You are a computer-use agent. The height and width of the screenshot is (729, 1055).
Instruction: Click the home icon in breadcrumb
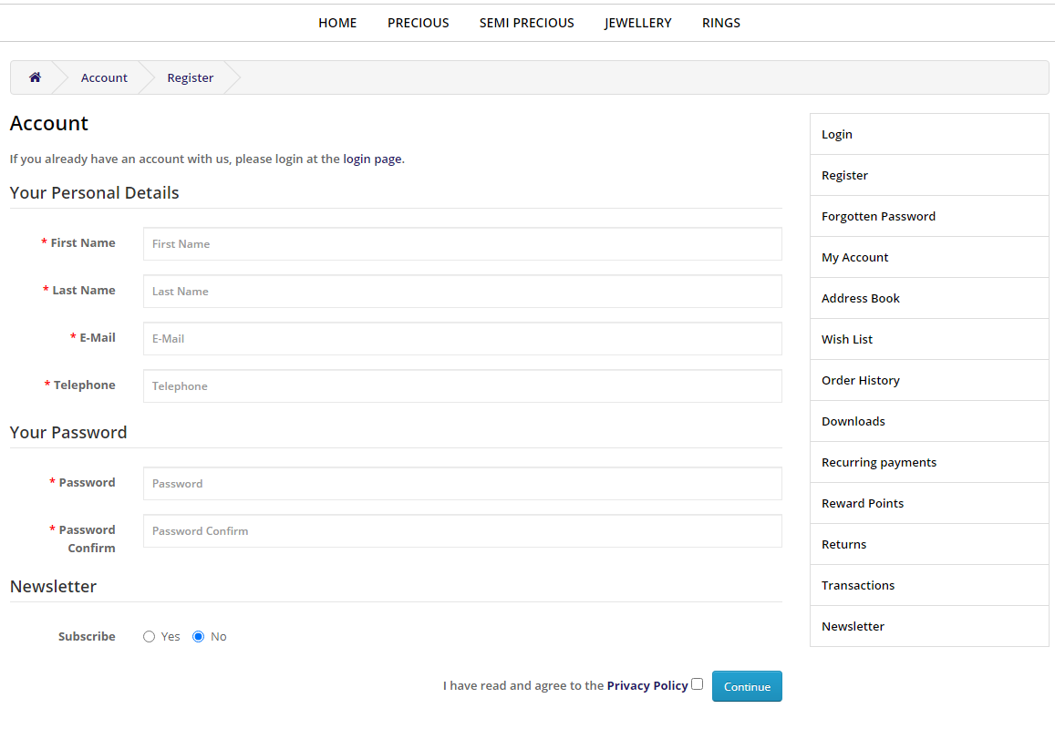click(x=35, y=77)
